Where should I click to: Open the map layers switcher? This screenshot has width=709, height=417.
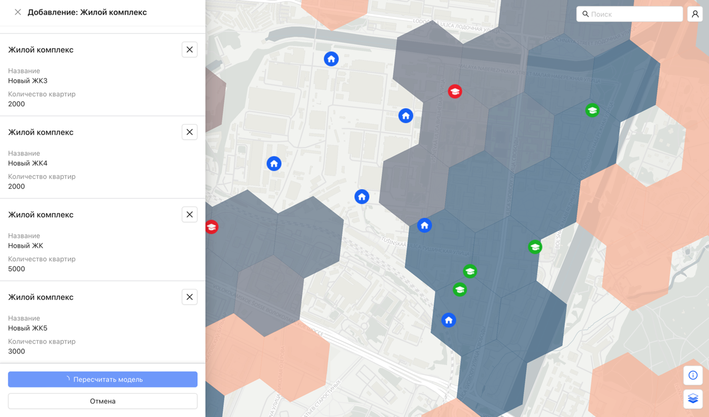693,399
